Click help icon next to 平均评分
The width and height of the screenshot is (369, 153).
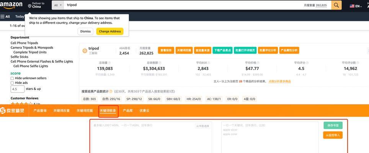pyautogui.click(x=307, y=63)
